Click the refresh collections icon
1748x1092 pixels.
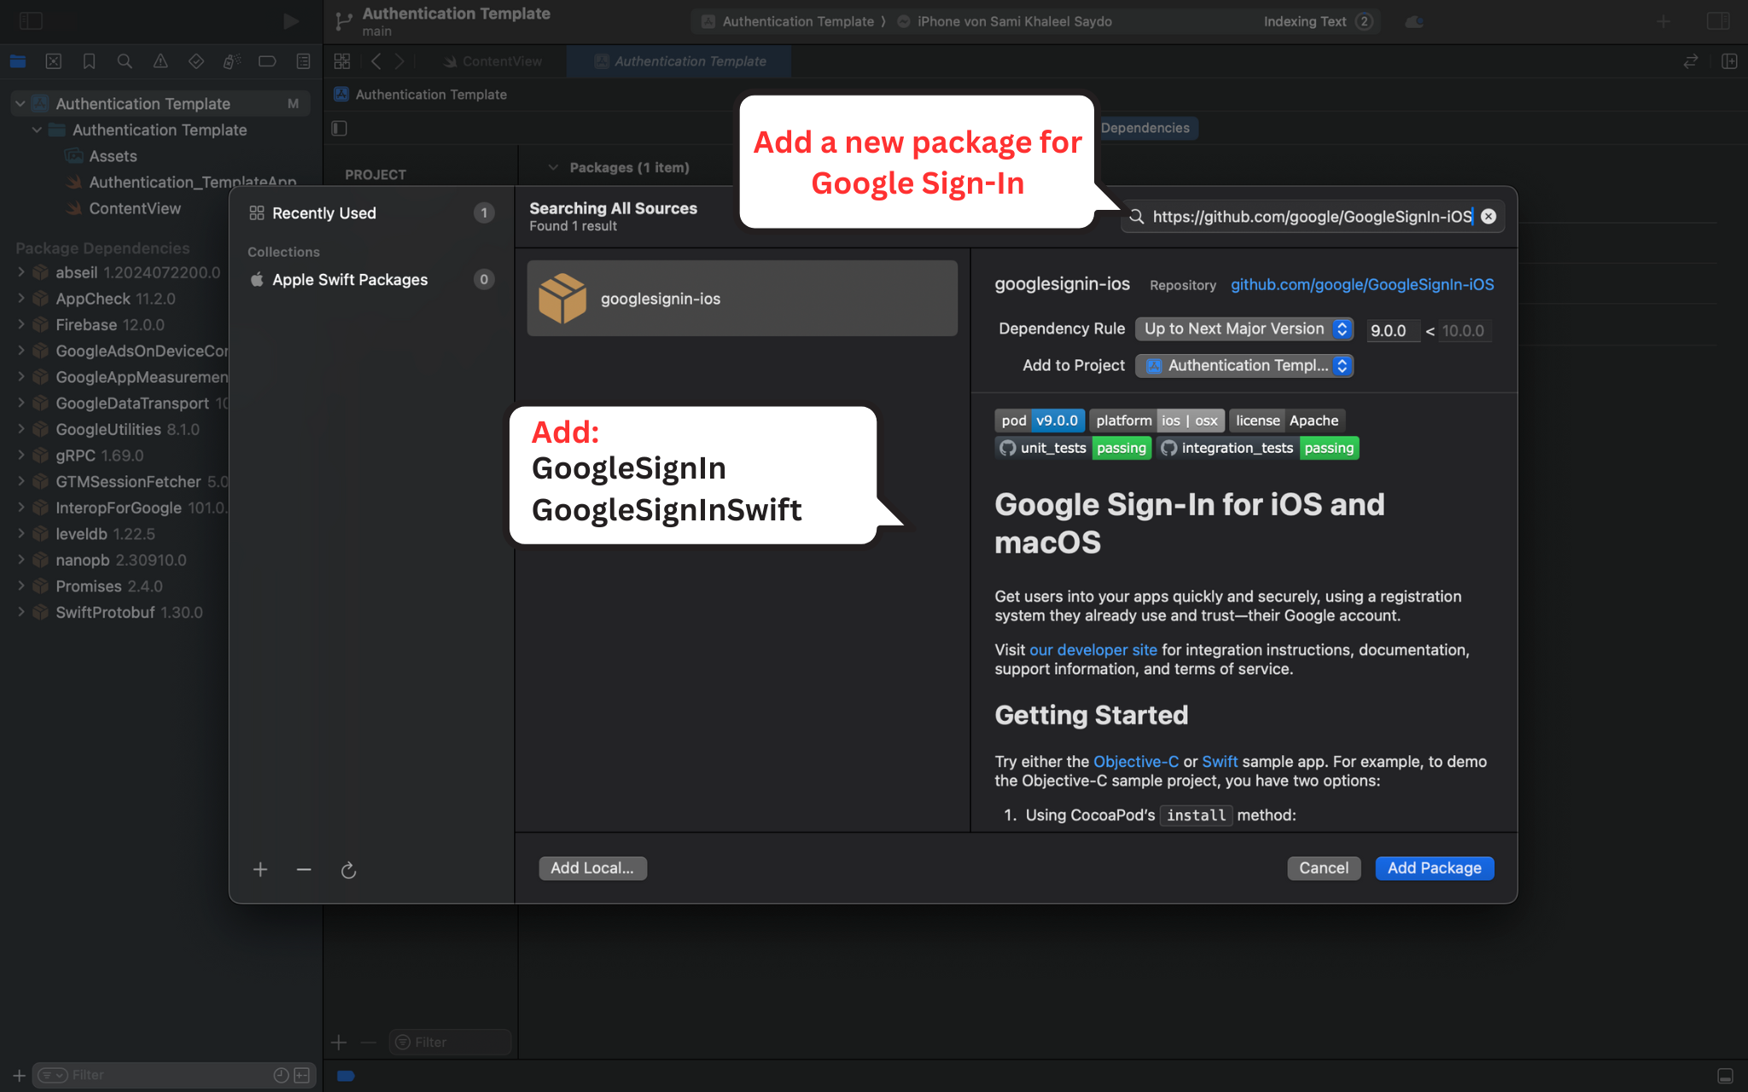pyautogui.click(x=348, y=870)
